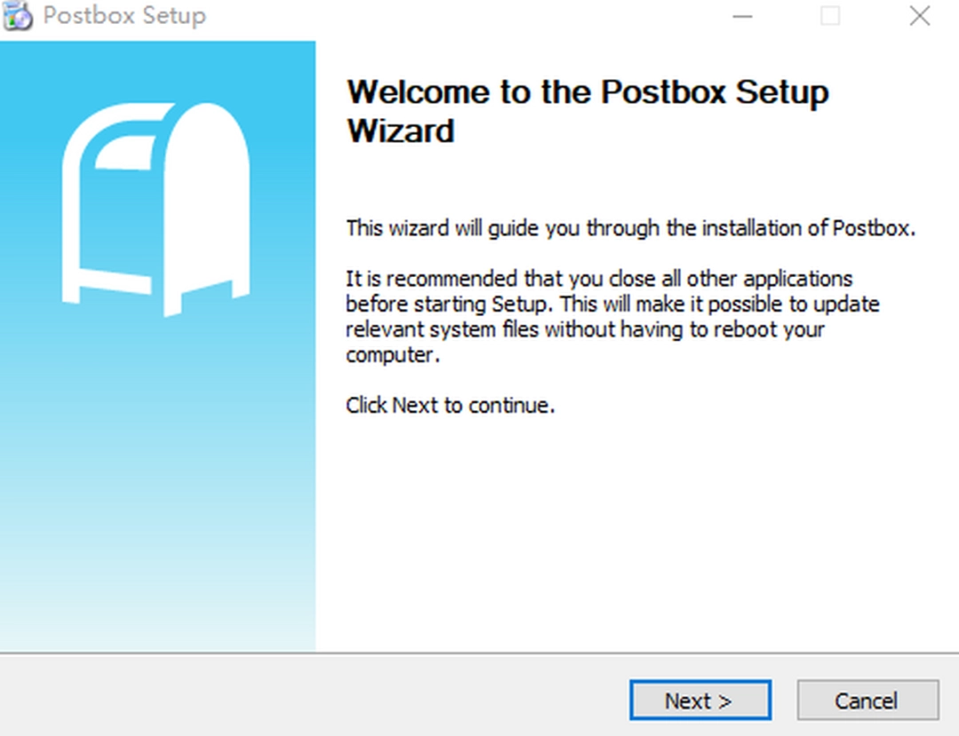
Task: Click the installation guidance paragraph text
Action: point(613,315)
